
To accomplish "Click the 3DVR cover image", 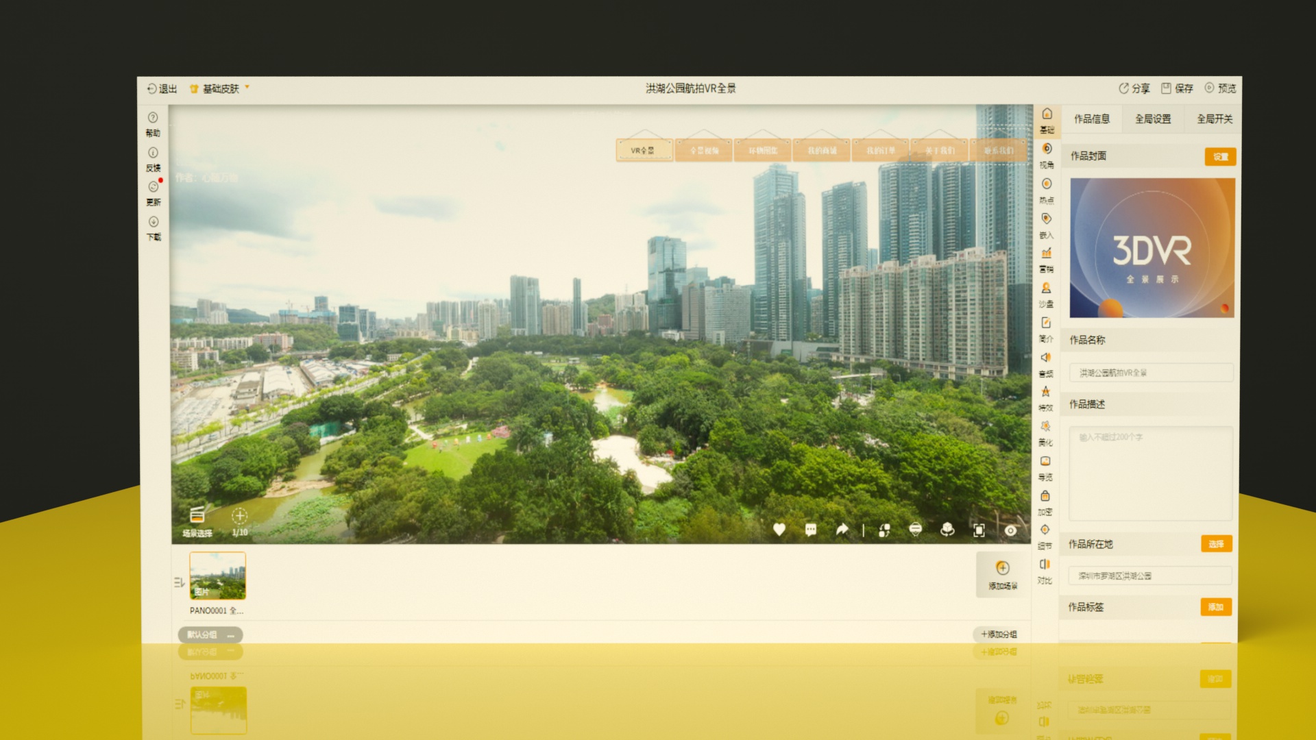I will 1152,248.
